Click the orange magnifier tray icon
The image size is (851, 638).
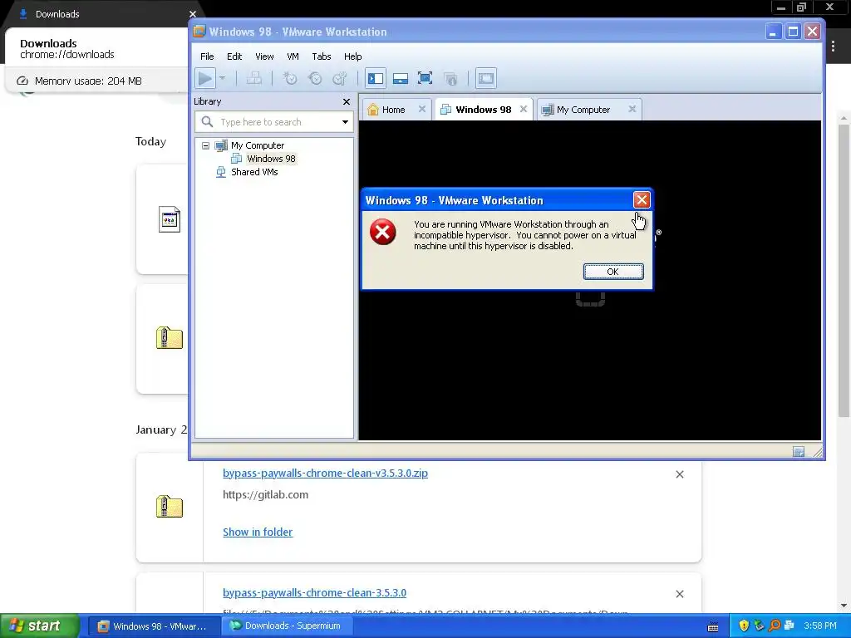pos(775,626)
